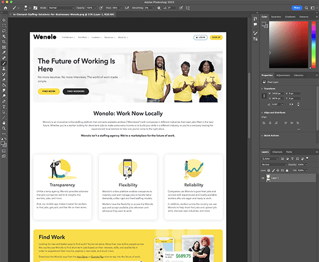Select the Brush tool in tools panel

point(4,63)
